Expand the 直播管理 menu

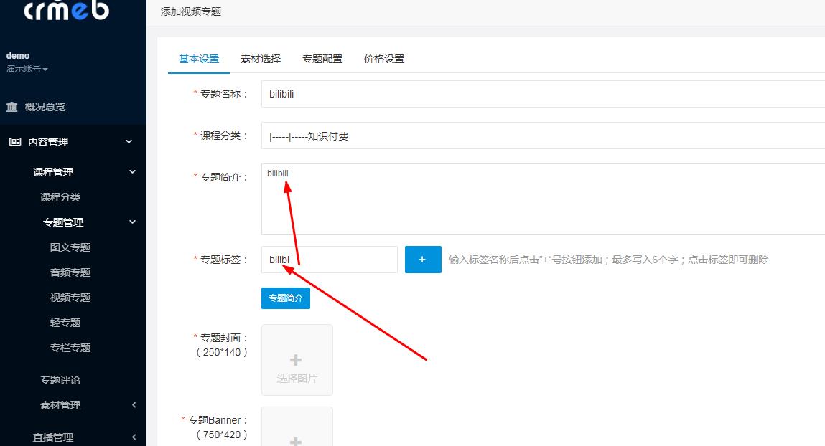click(134, 437)
